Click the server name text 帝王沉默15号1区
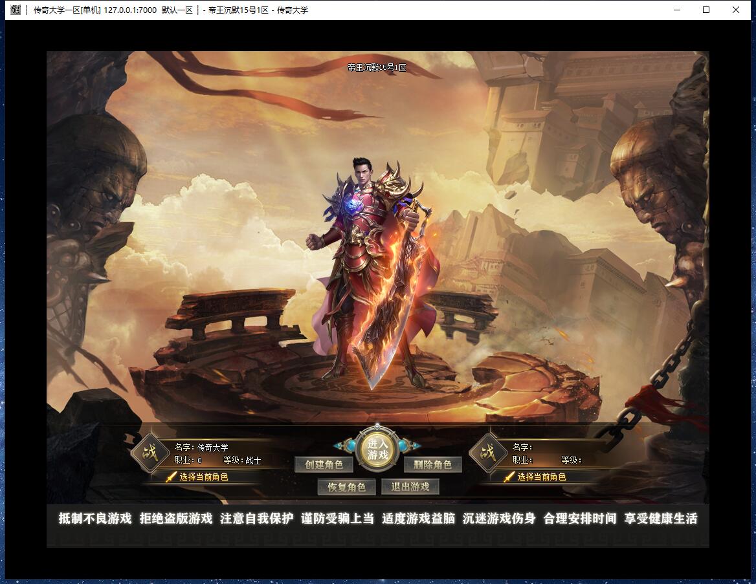 click(x=377, y=67)
